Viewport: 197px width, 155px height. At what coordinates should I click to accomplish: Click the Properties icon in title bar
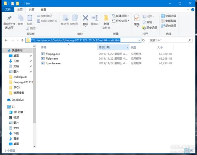pos(13,4)
